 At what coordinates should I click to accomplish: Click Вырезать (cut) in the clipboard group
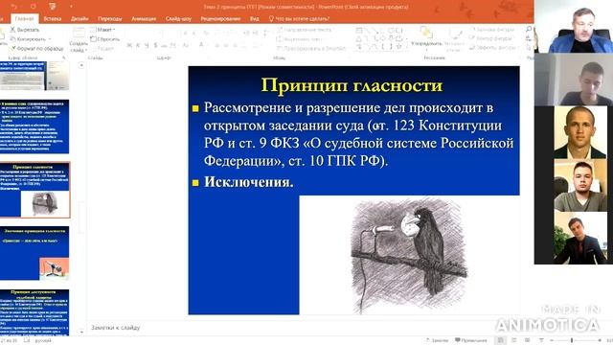click(25, 30)
